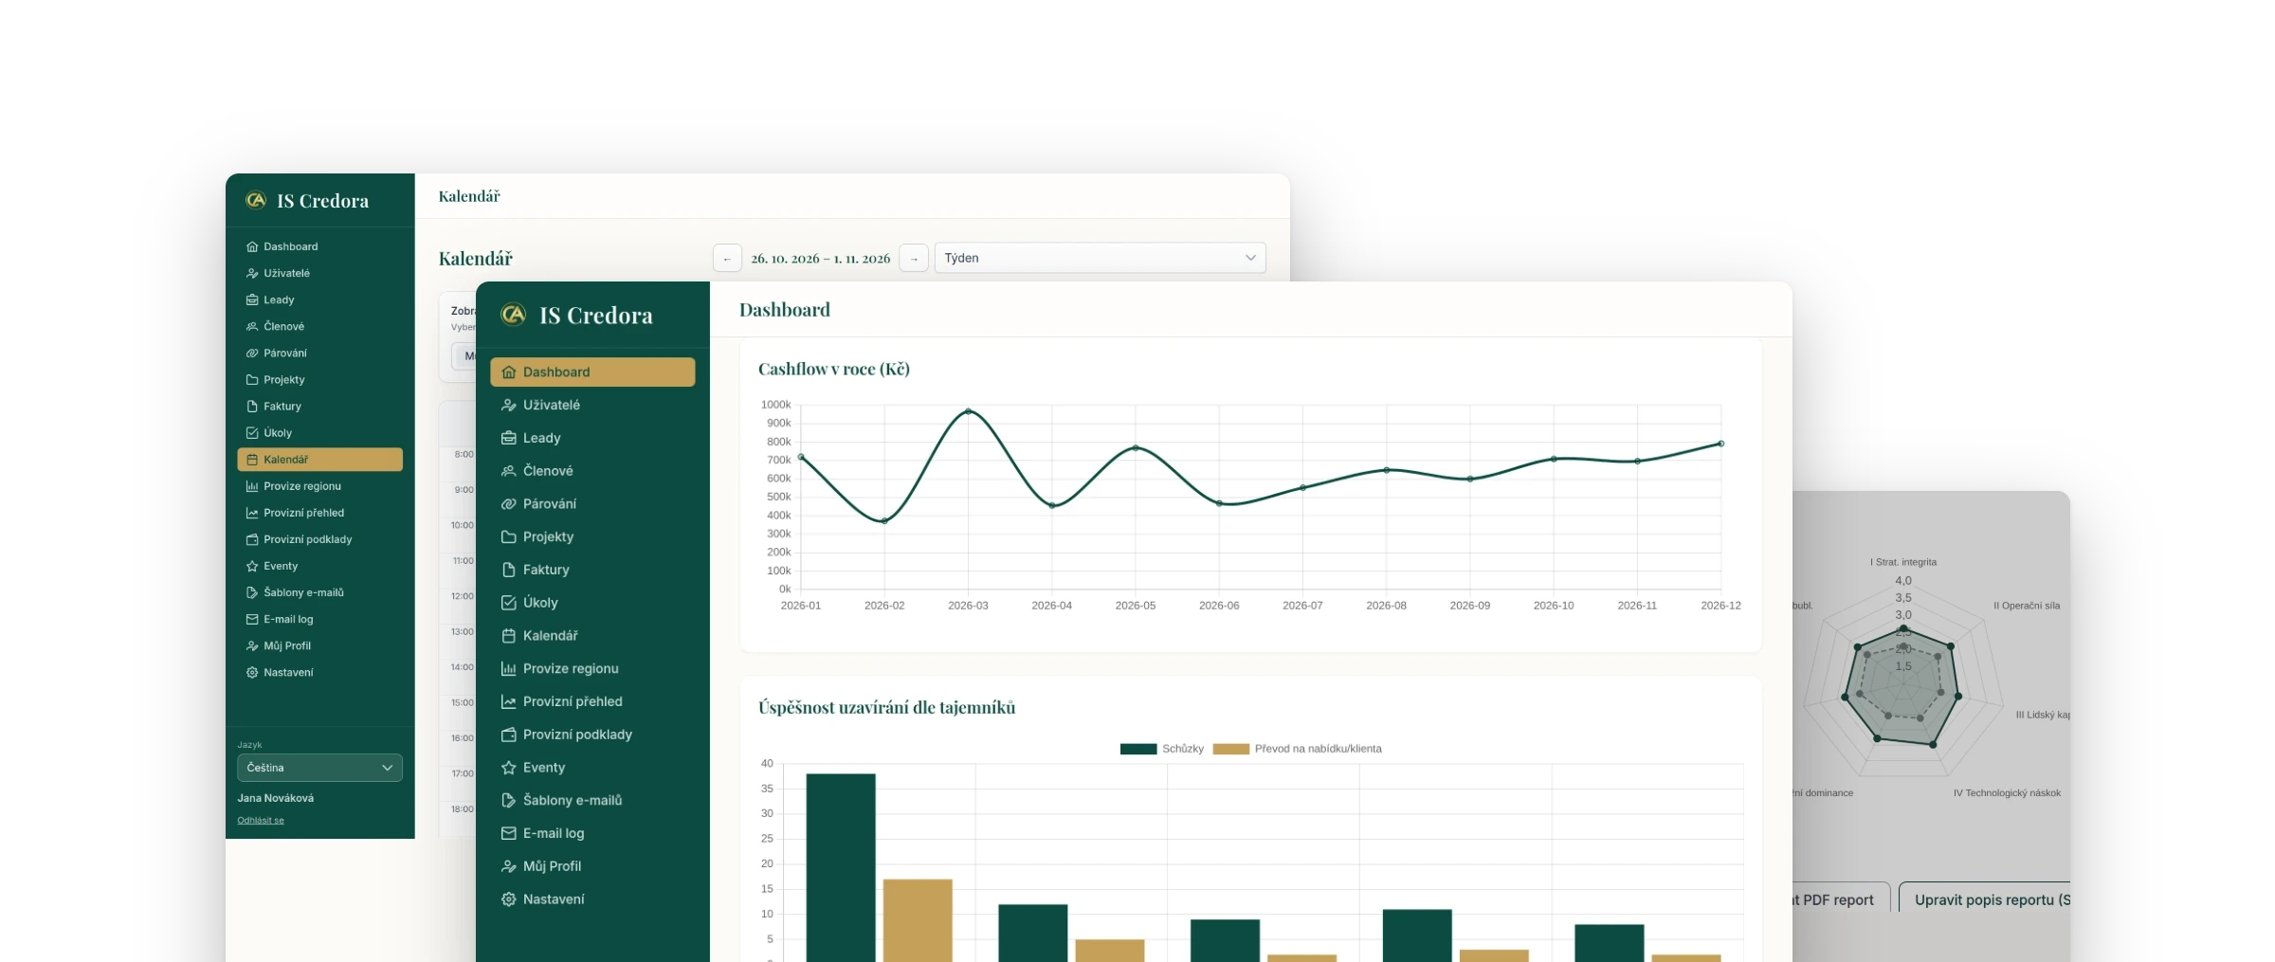Click Leady inbox icon in front sidebar
The image size is (2275, 962).
508,438
